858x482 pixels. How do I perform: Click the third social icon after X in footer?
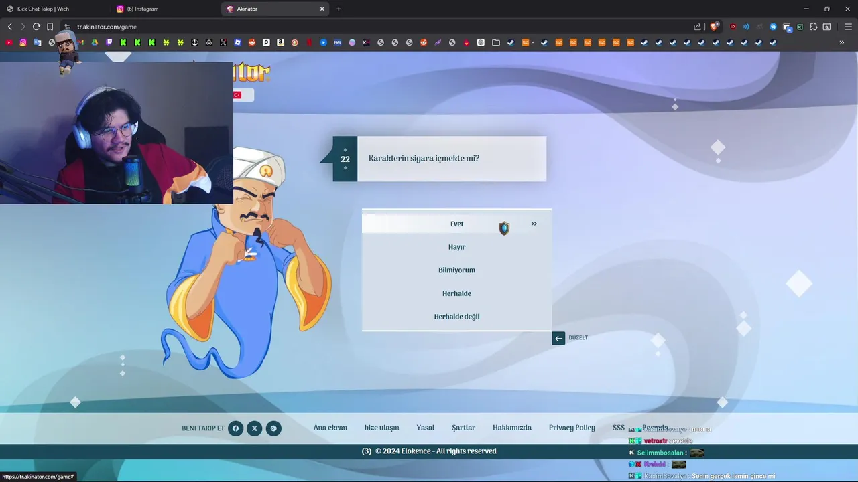pos(273,428)
